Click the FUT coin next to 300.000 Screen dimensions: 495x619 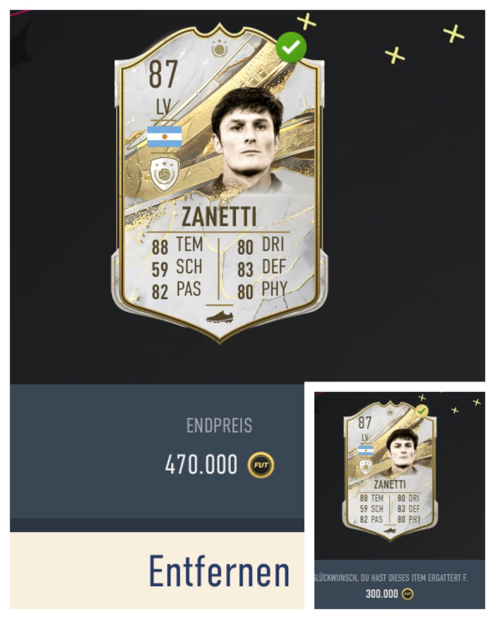407,594
